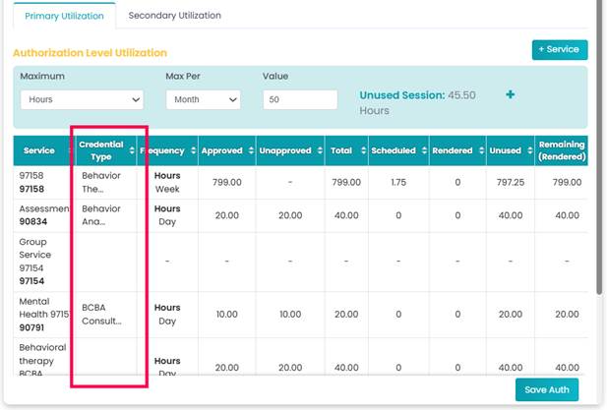Click the Service column header
607x410 pixels.
click(39, 150)
